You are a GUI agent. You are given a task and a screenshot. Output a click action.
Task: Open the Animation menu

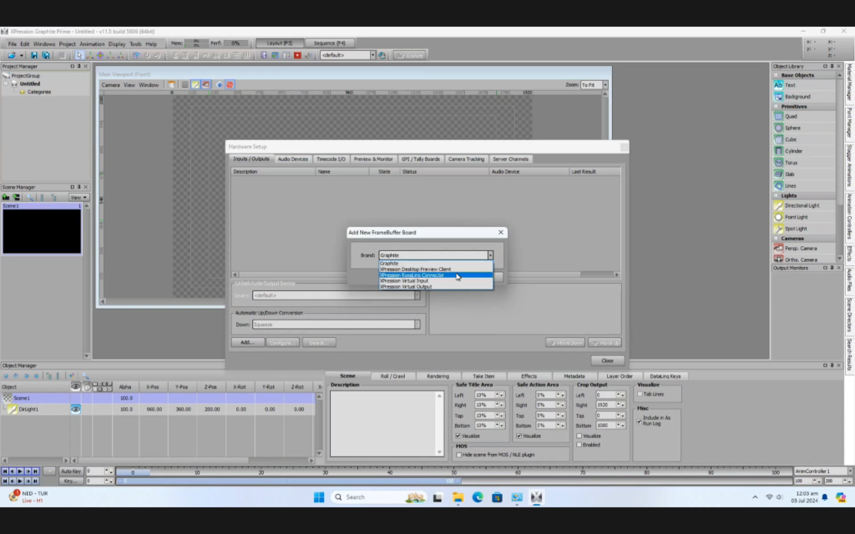coord(92,44)
